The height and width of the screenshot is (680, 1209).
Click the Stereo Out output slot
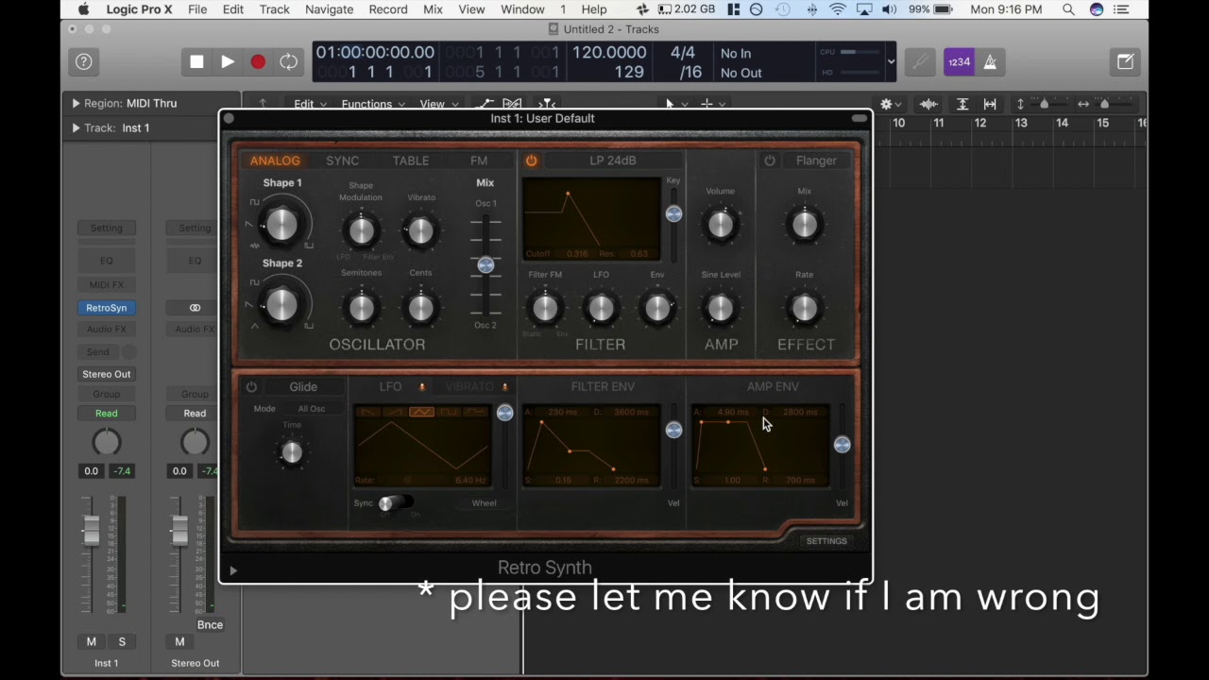(106, 374)
